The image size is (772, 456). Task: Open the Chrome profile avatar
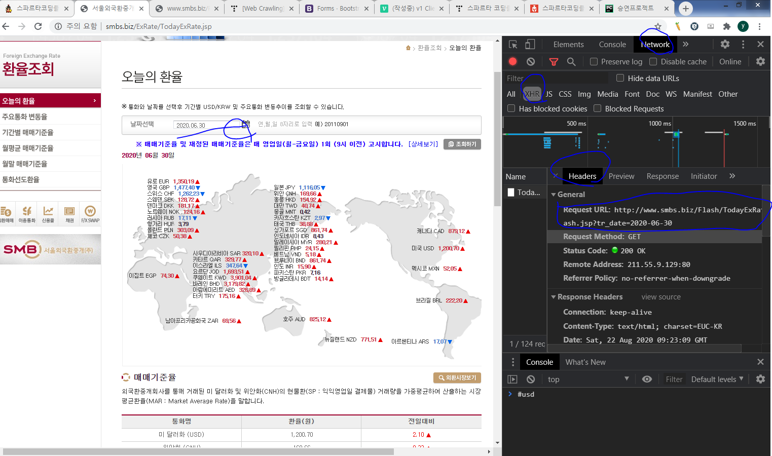[x=743, y=26]
